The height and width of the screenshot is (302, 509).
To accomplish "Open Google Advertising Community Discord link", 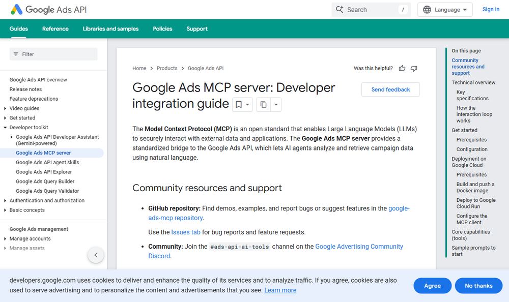I will pos(359,247).
